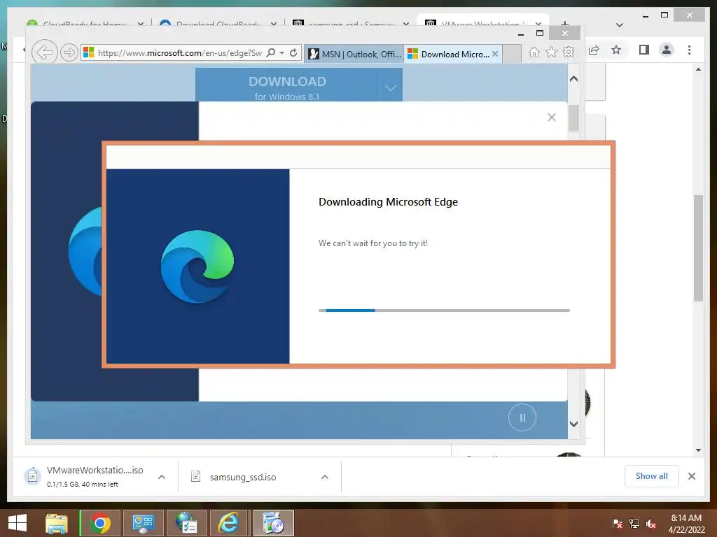Go forward in Internet Explorer
717x537 pixels.
pos(69,52)
